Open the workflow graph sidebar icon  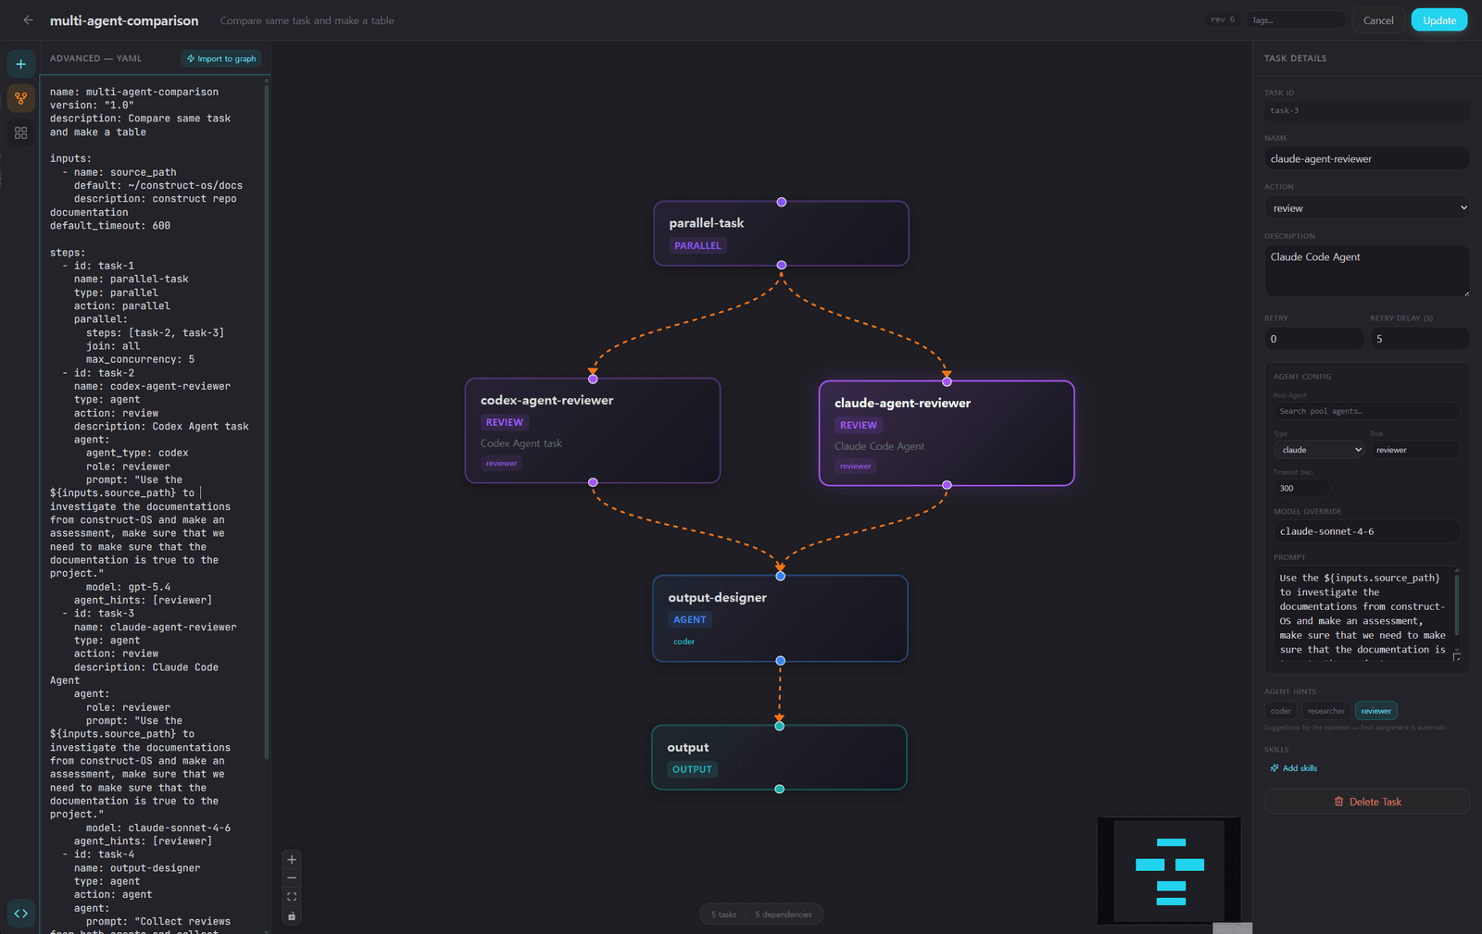pos(20,98)
